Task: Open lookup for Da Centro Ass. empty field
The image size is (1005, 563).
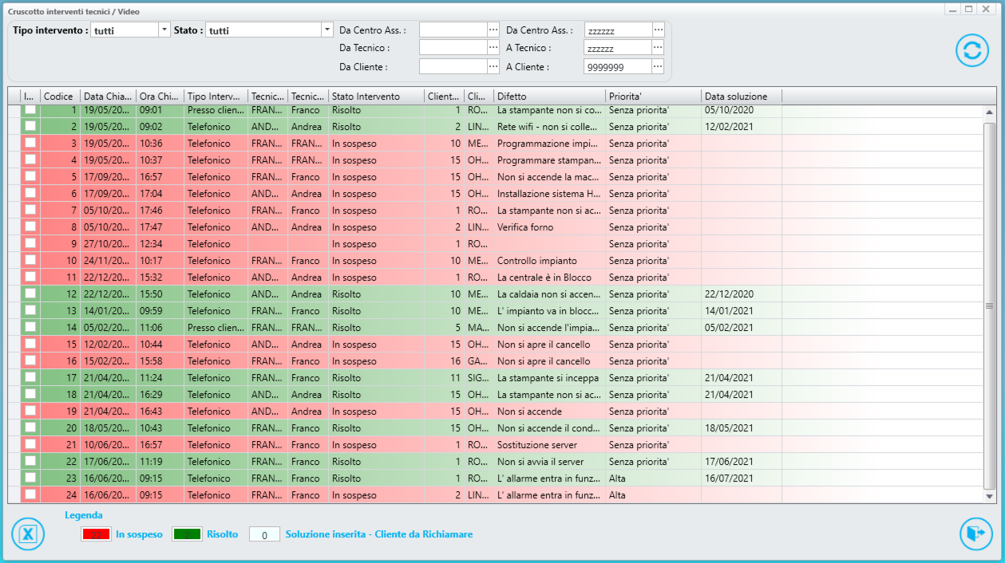Action: [493, 30]
